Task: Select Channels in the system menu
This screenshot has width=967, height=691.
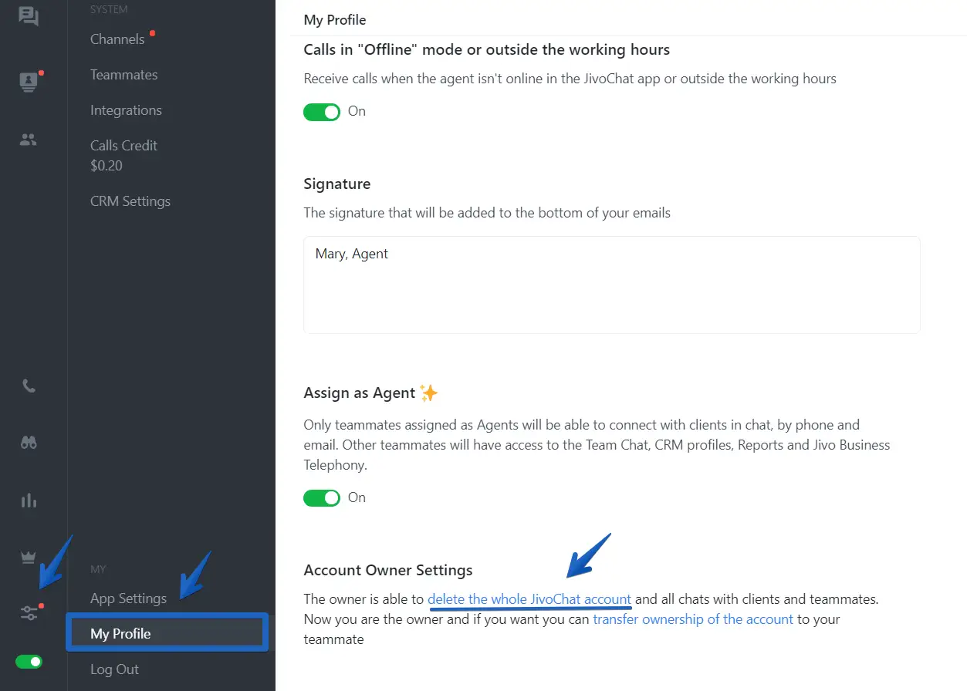Action: point(117,39)
